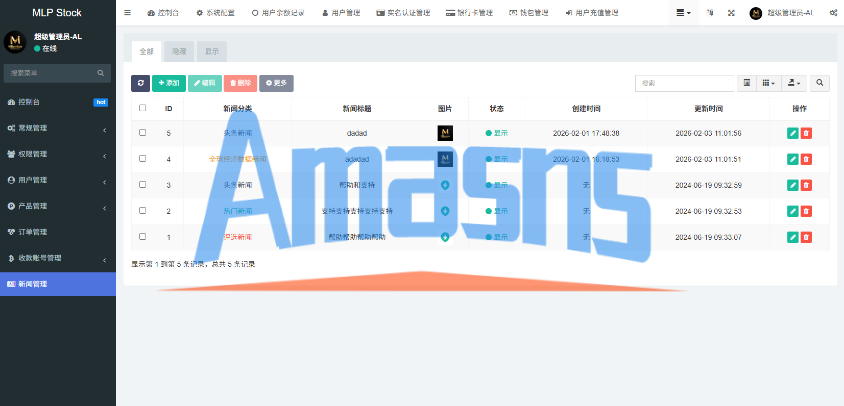Focus the table 搜索 input field
Viewport: 844px width, 406px height.
685,83
